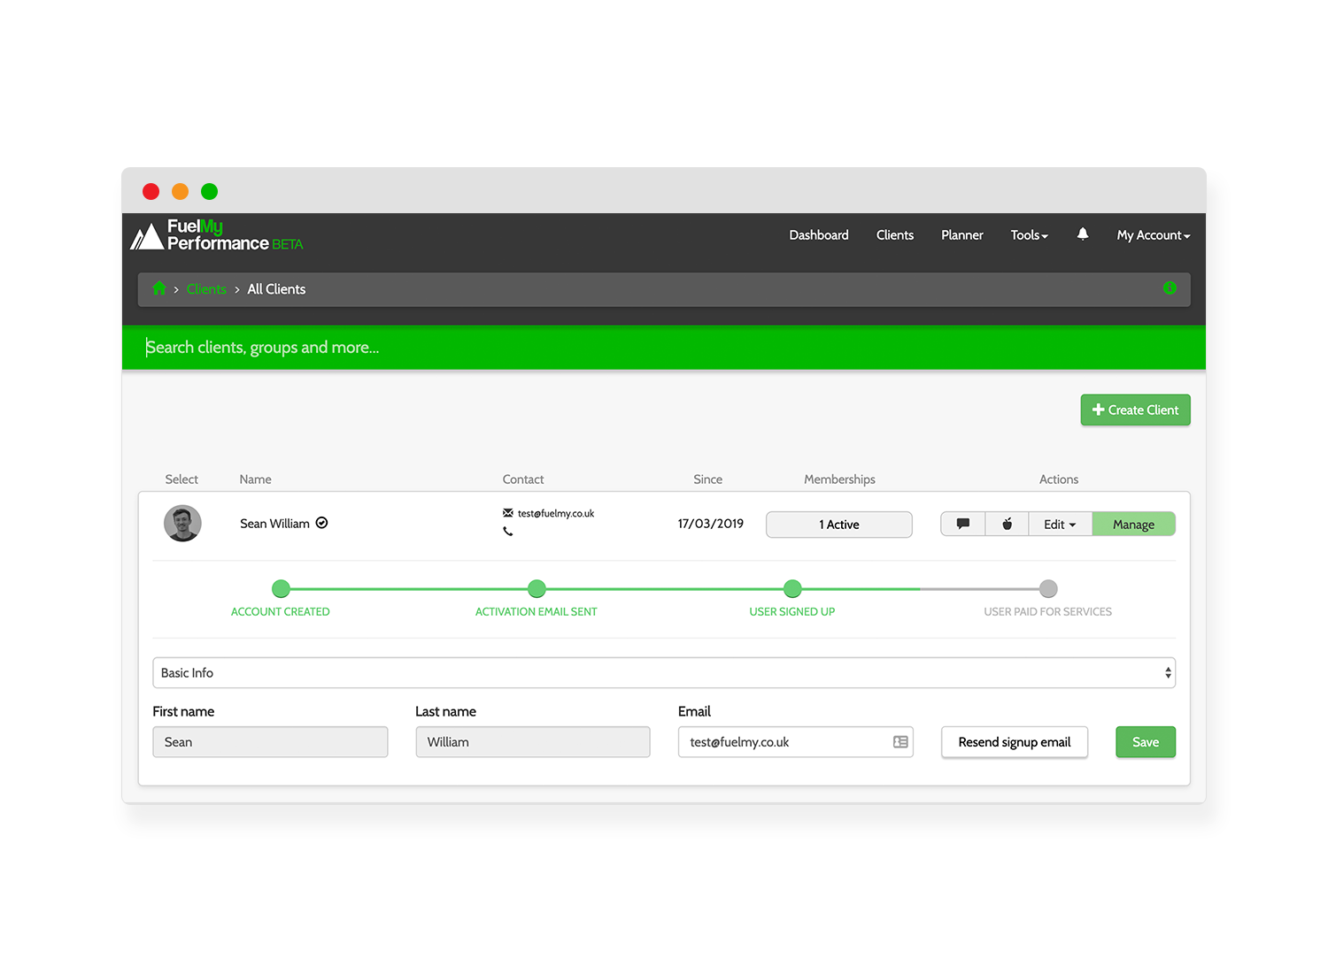The height and width of the screenshot is (973, 1328).
Task: Click the First name field
Action: pyautogui.click(x=270, y=742)
